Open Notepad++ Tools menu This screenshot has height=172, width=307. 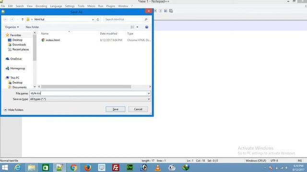pos(81,6)
